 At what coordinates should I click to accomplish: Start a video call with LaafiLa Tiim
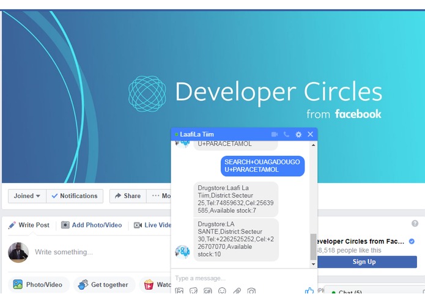(x=275, y=134)
